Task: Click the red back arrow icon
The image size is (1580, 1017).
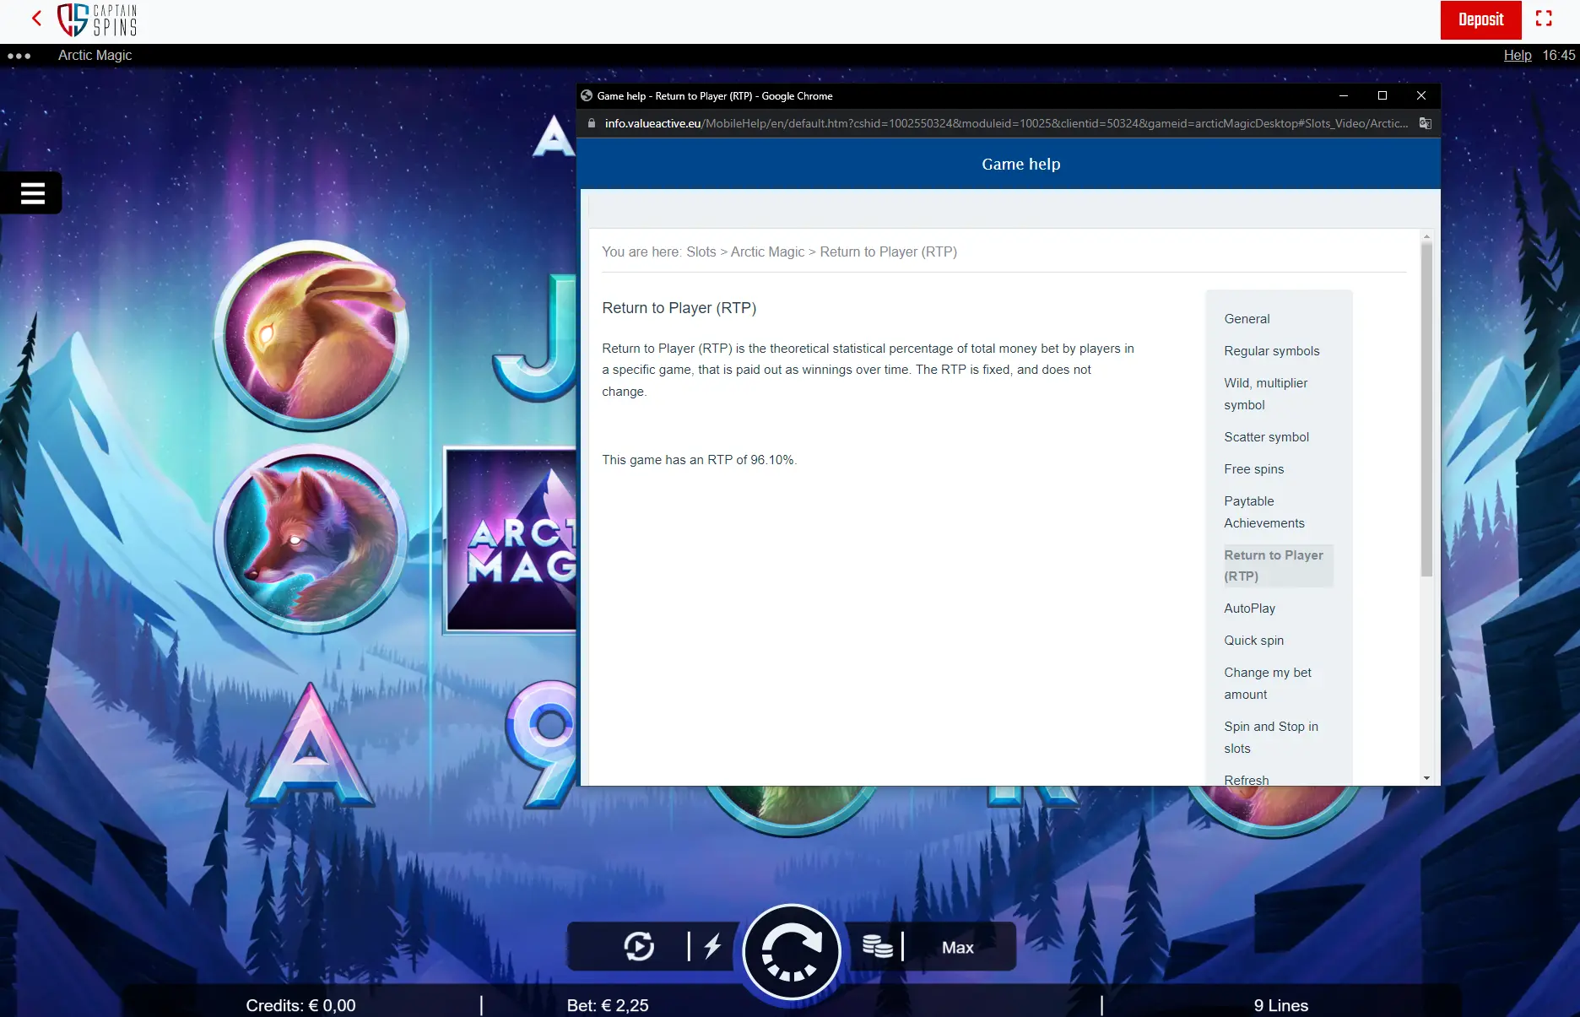Action: coord(36,19)
